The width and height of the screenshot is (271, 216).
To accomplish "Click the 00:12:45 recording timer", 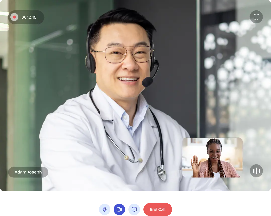I will [29, 17].
